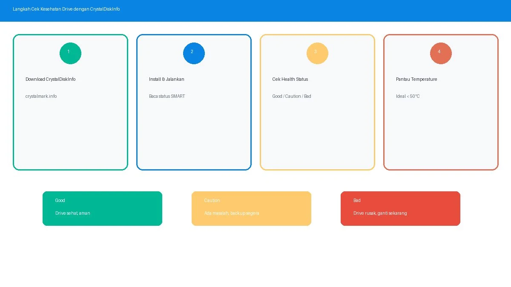Click the blue header banner
This screenshot has width=511, height=287.
(255, 11)
